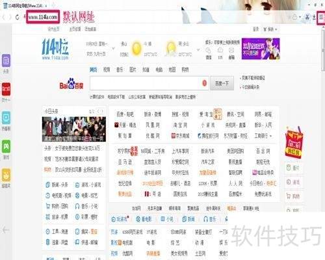Click the browser back arrow
Viewport: 325px width, 260px height.
click(4, 17)
